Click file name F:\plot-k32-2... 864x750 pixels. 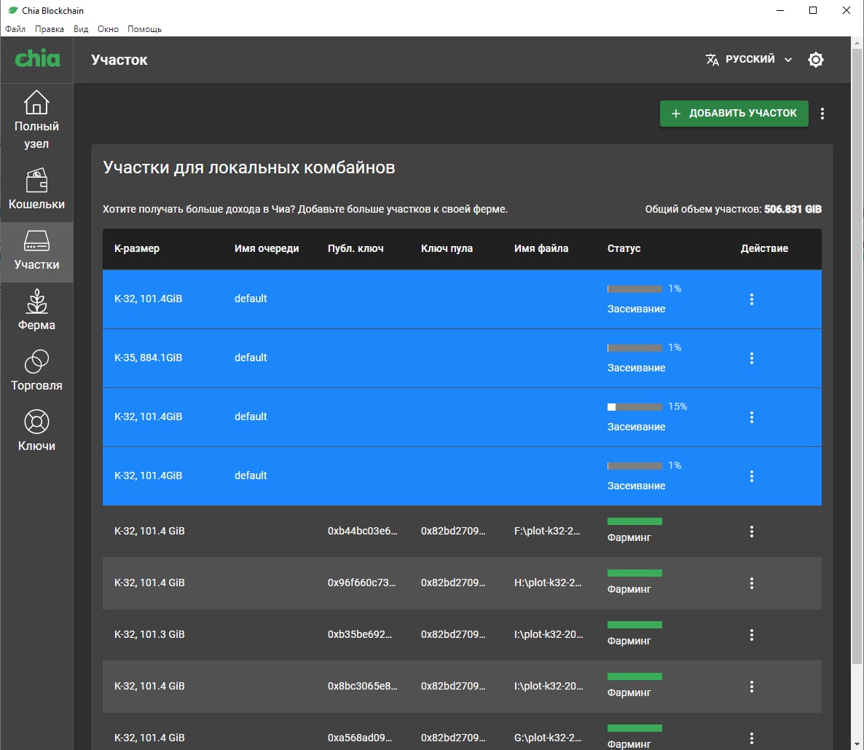click(x=547, y=531)
